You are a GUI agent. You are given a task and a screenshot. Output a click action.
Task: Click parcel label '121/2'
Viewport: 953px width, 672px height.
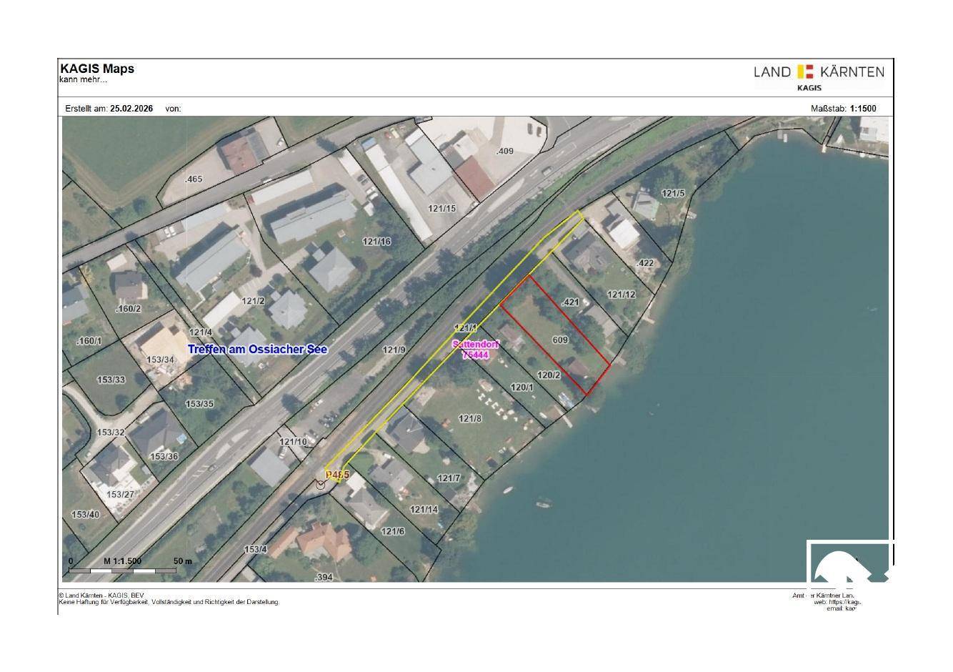tap(253, 301)
